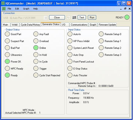
Task: Switch to the Cycle Data/History tab
Action: pos(30,25)
